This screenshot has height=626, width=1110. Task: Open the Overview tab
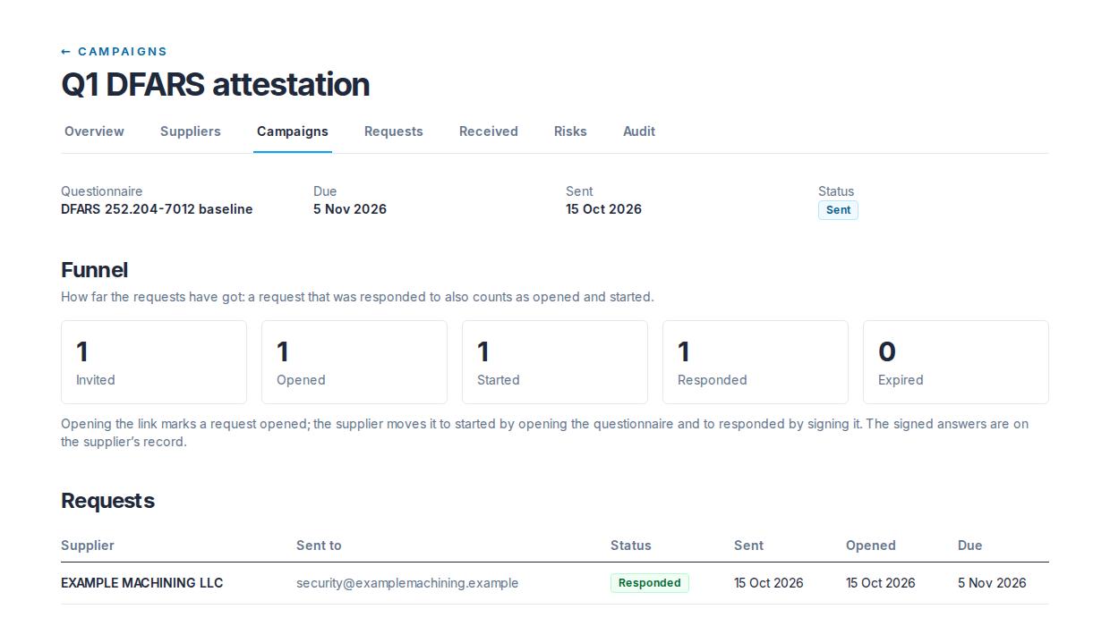(x=94, y=131)
